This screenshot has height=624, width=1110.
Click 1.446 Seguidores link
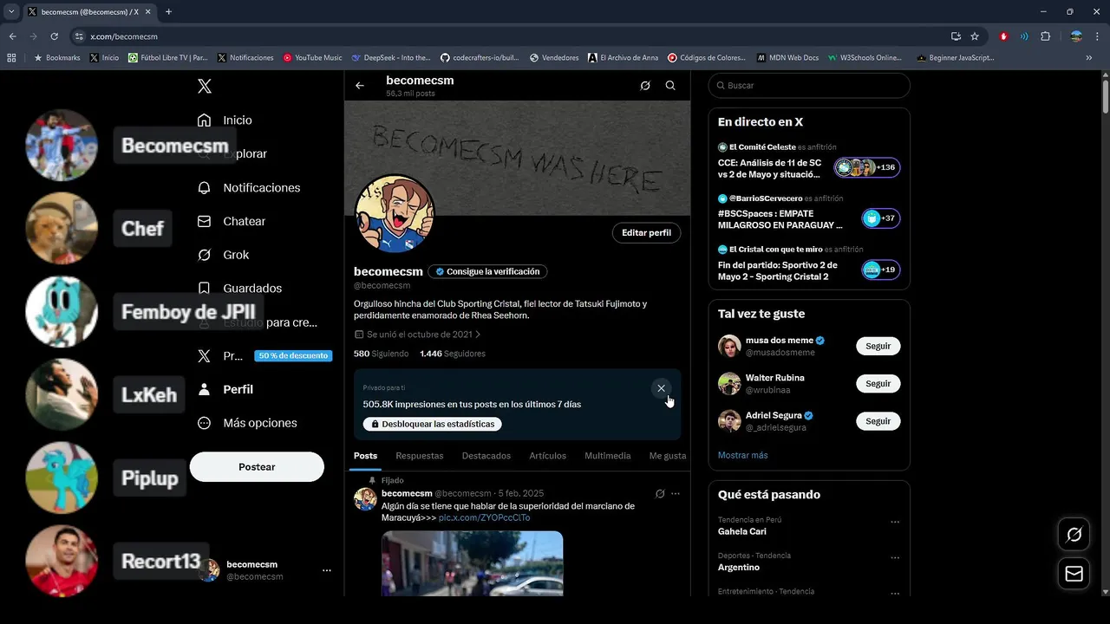tap(453, 354)
